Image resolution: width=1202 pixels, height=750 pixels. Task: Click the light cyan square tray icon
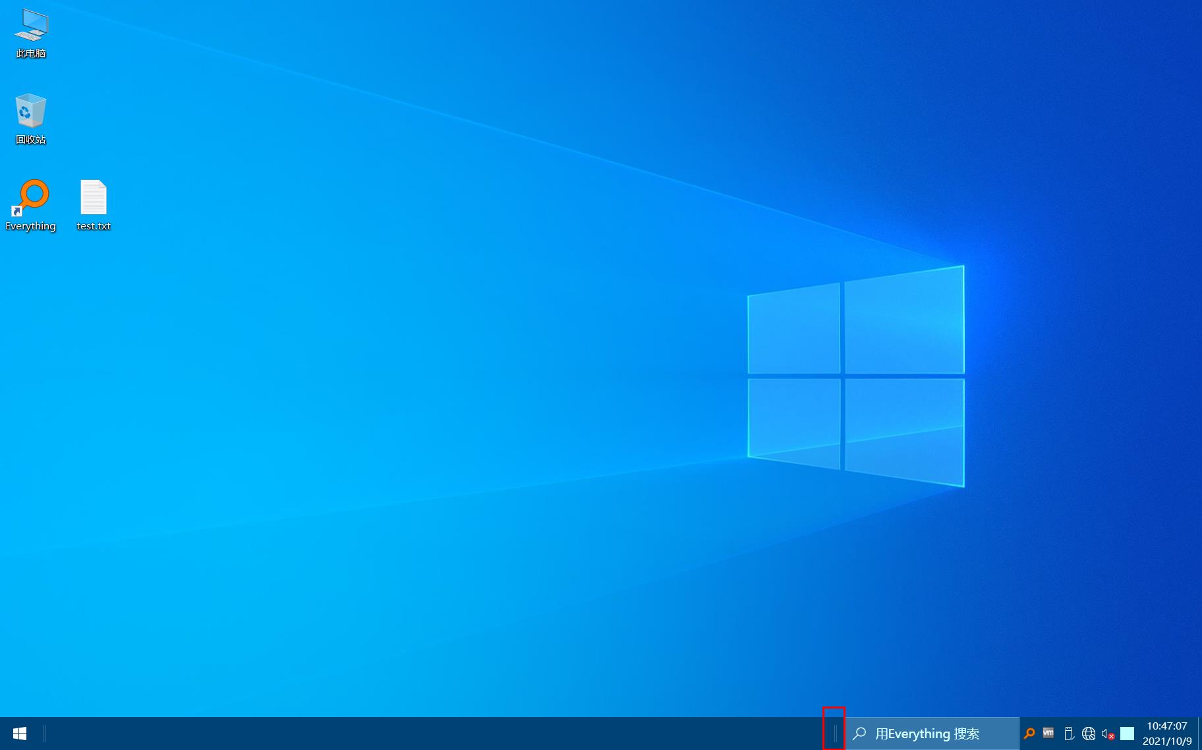(x=1128, y=734)
